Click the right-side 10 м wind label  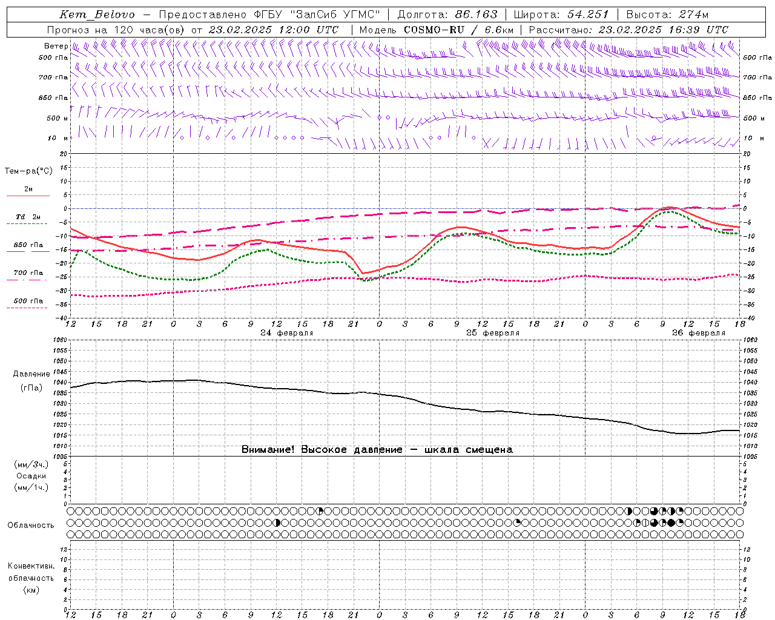(x=753, y=138)
